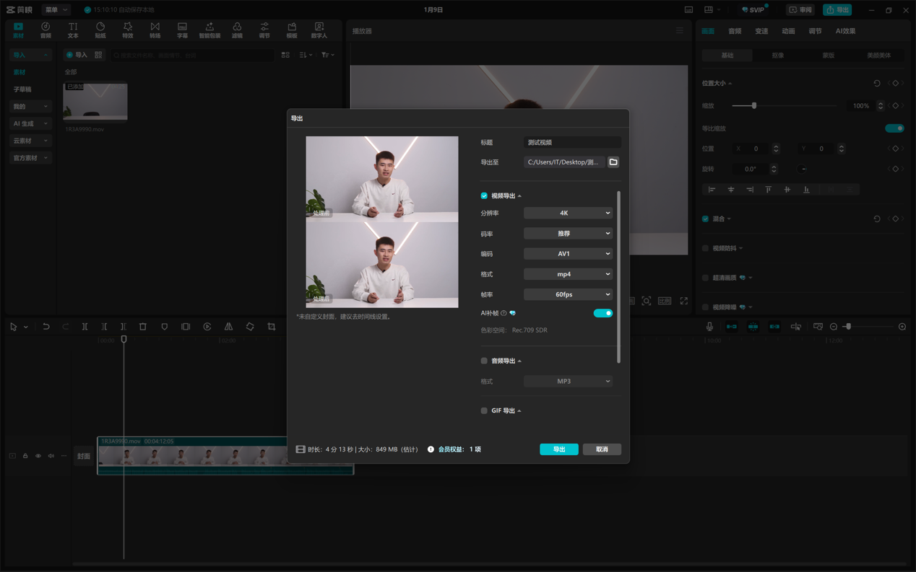Click the microphone record icon above timeline
Viewport: 916px width, 572px height.
click(709, 327)
